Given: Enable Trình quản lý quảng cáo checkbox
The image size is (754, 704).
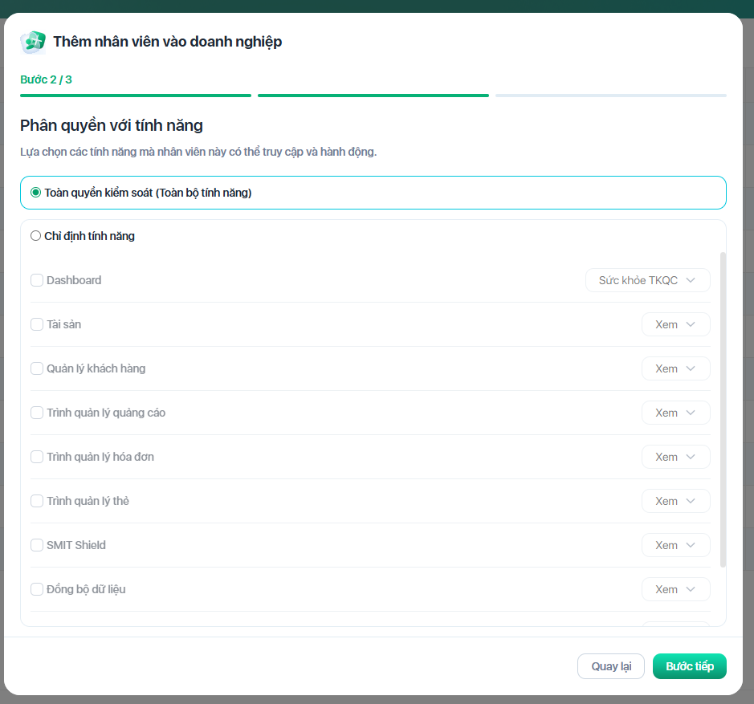Looking at the screenshot, I should point(37,413).
